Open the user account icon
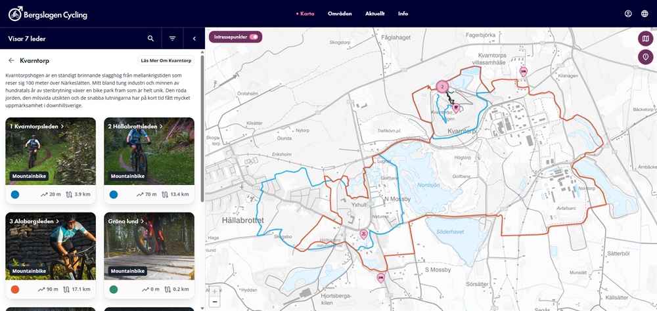 pyautogui.click(x=628, y=14)
